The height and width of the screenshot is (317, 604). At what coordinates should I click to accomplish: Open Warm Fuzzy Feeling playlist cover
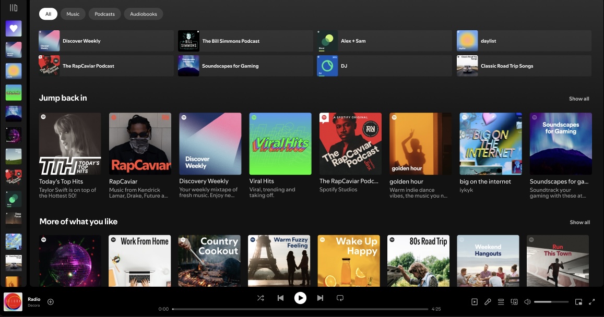279,261
